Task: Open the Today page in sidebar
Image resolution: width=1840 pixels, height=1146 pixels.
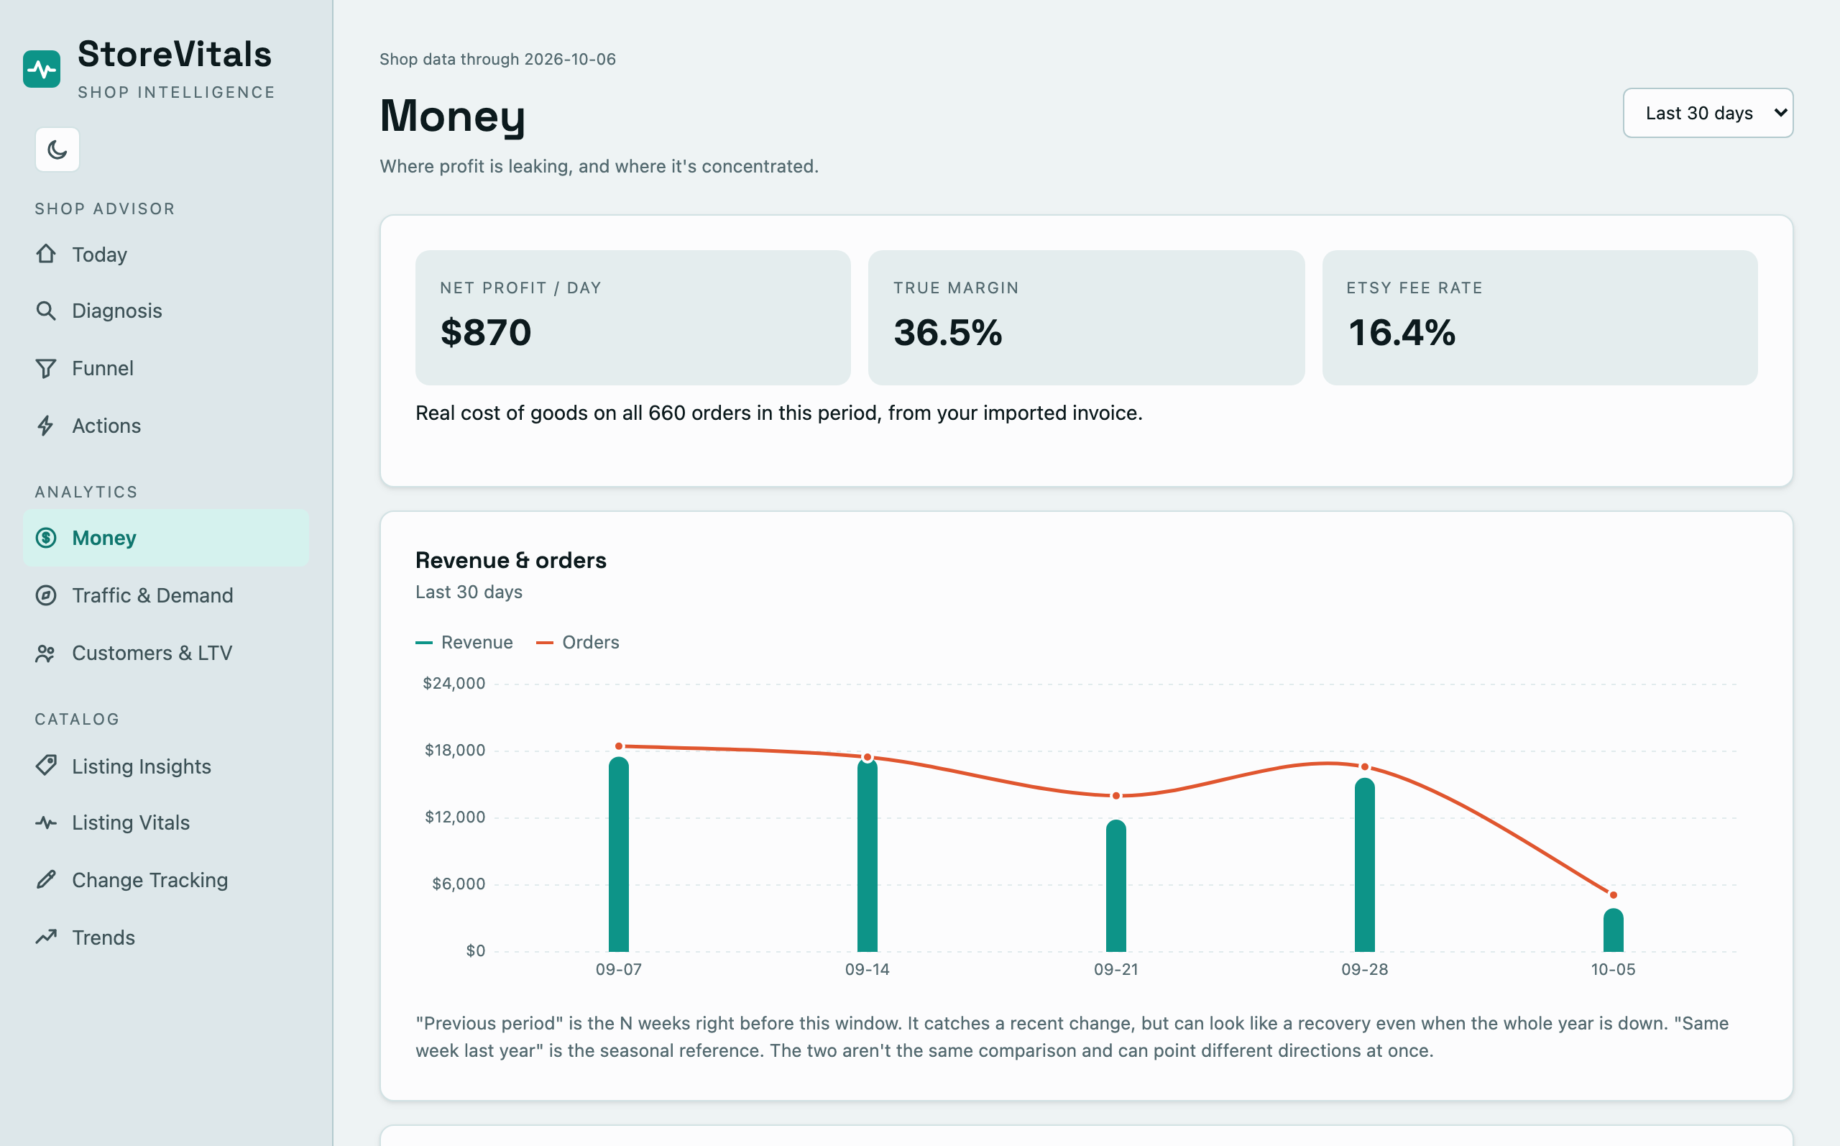Action: tap(166, 254)
